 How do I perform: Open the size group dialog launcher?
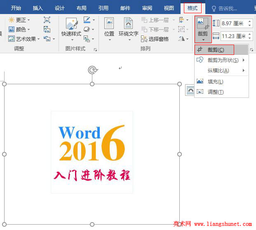[x=252, y=50]
